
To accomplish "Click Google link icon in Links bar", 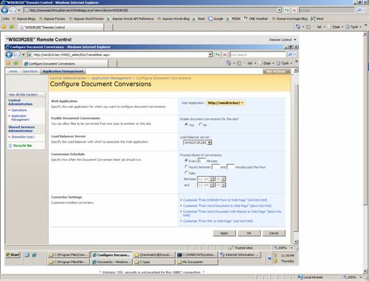I will 210,19.
